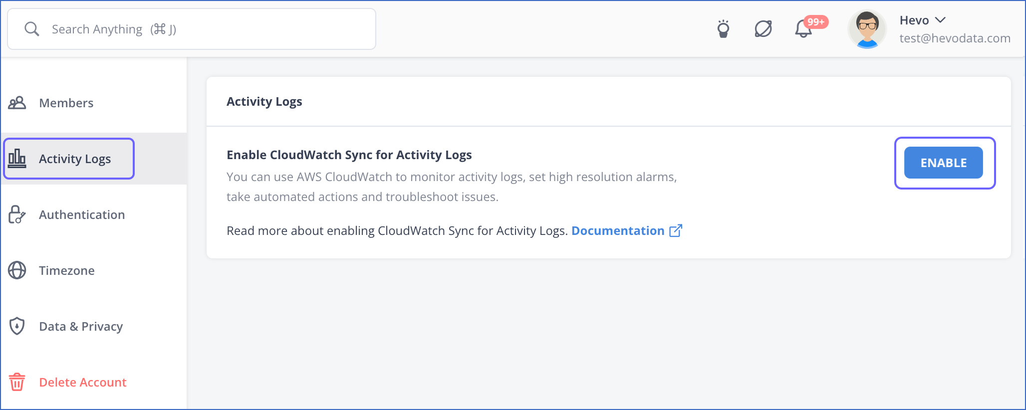This screenshot has width=1026, height=410.
Task: Click the Hevo account name
Action: click(914, 20)
